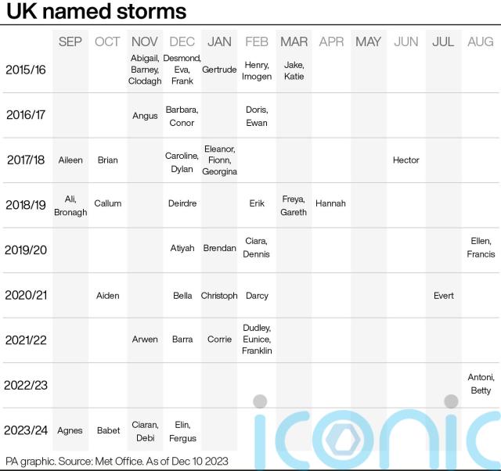Click the Christoph storm entry
The width and height of the screenshot is (501, 471).
219,296
